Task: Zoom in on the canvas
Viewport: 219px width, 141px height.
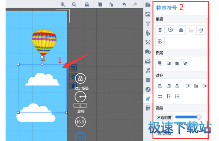Action: (63, 4)
